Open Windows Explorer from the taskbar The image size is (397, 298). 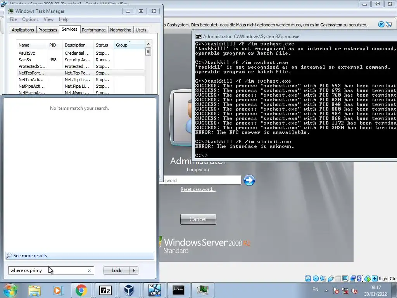[x=35, y=290]
